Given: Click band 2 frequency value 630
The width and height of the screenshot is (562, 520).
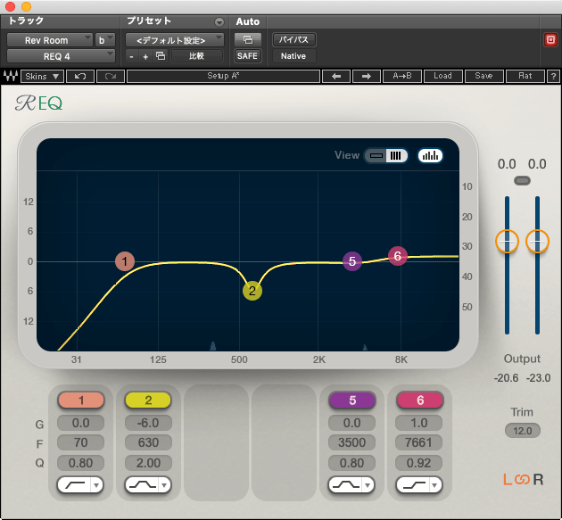Looking at the screenshot, I should click(148, 442).
